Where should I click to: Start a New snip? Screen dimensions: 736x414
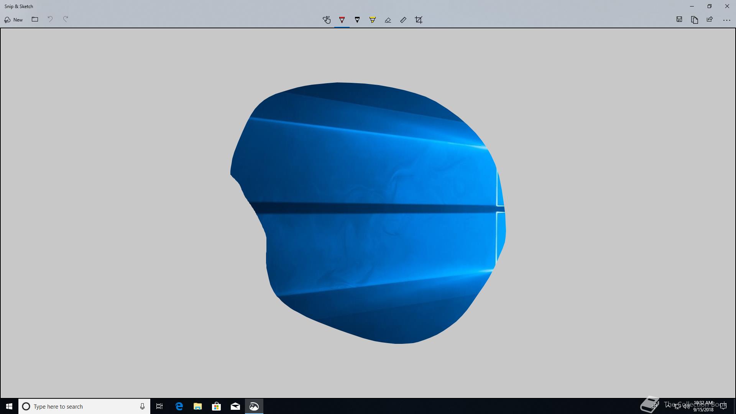(13, 20)
